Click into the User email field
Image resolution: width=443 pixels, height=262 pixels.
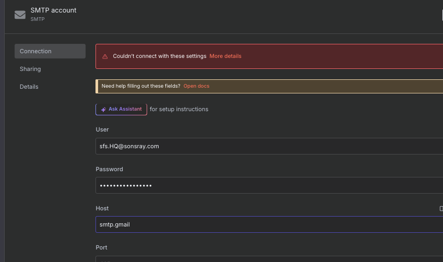(269, 146)
